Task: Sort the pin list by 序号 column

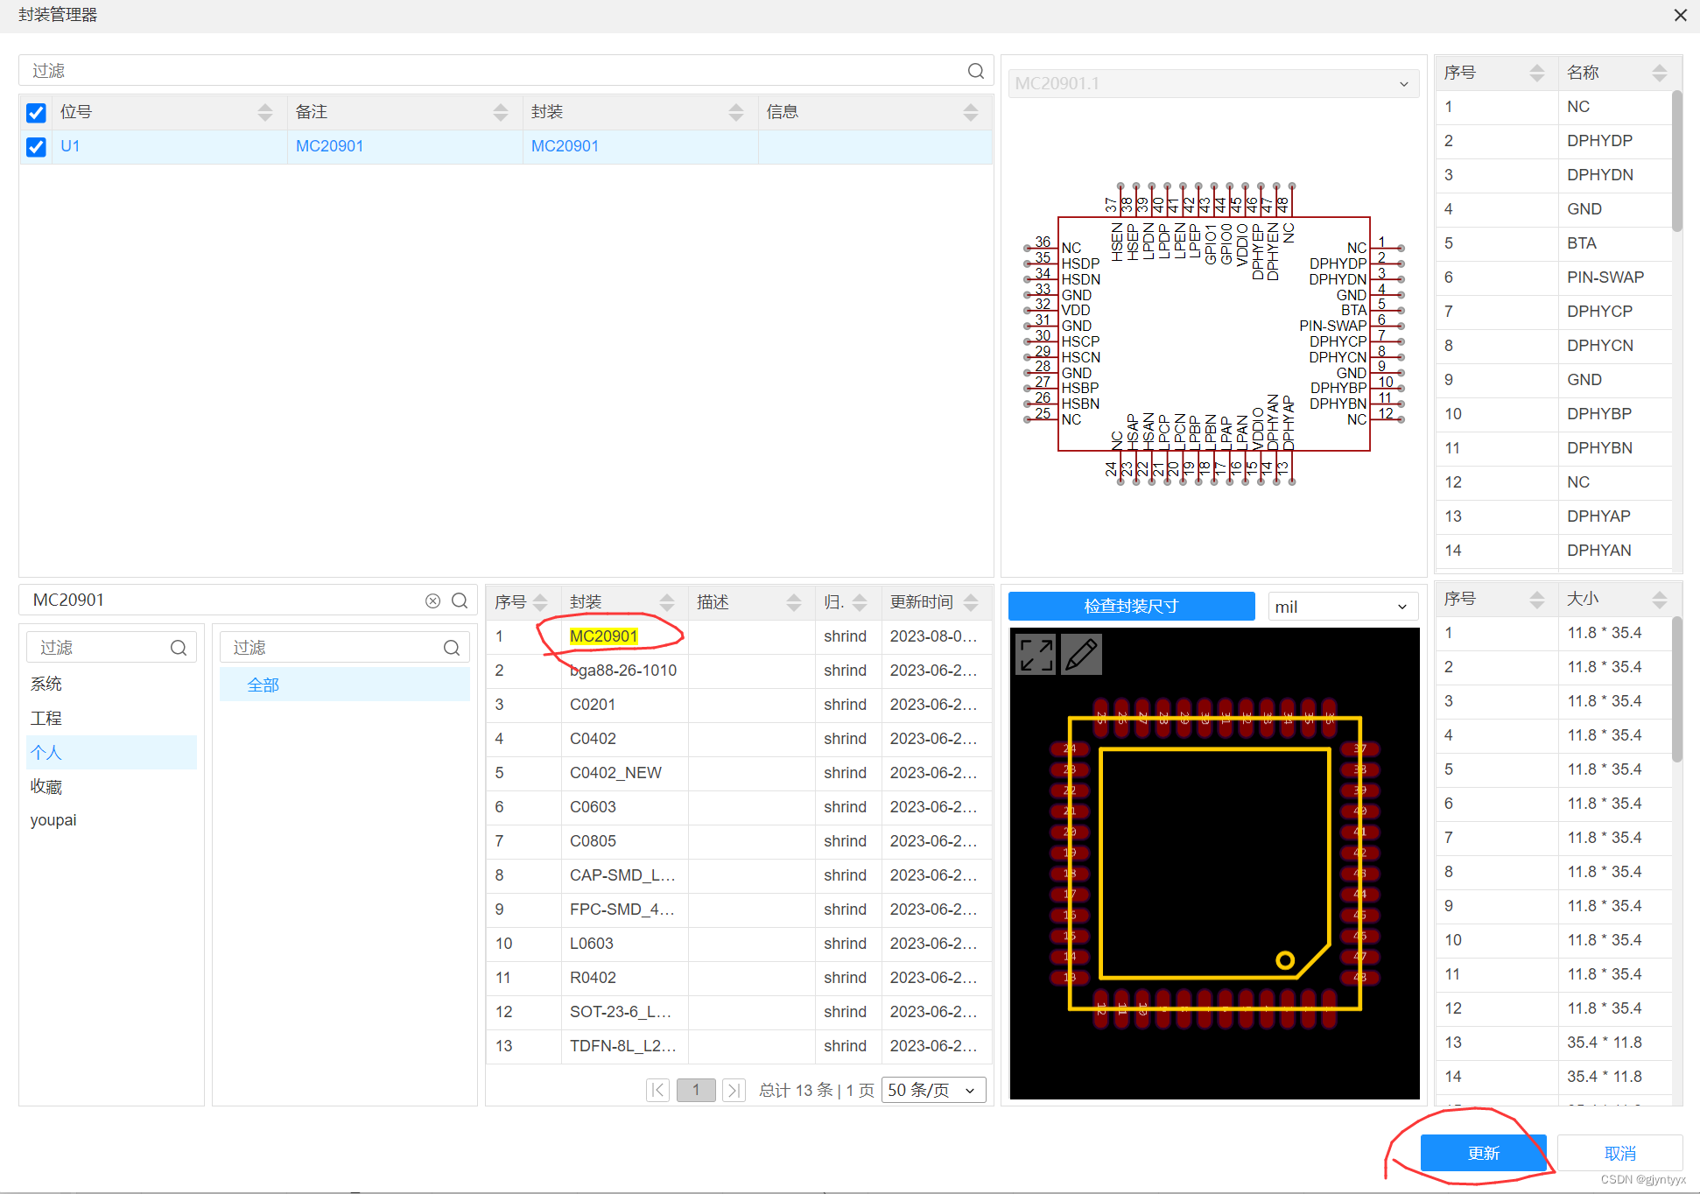Action: pyautogui.click(x=1538, y=72)
